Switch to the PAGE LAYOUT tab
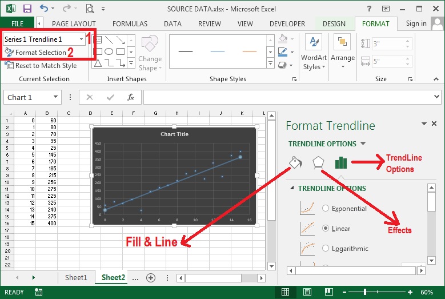This screenshot has width=445, height=299. [x=74, y=24]
